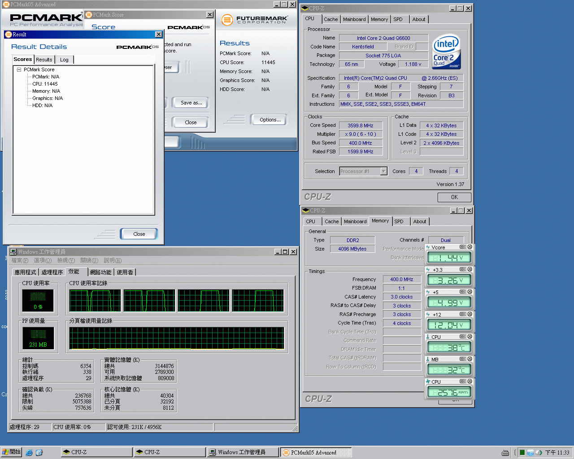Screen dimensions: 574x459
Task: Click the fan icon on the CPU RPM widget
Action: pyautogui.click(x=428, y=382)
